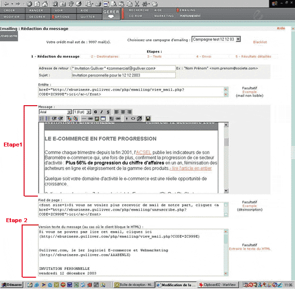Click the save diskette icon in editor
The image size is (295, 289).
pyautogui.click(x=148, y=118)
